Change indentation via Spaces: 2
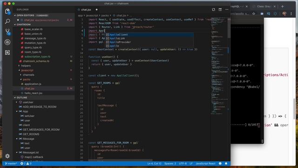Viewport: 298px width, 168px height. pos(170,163)
